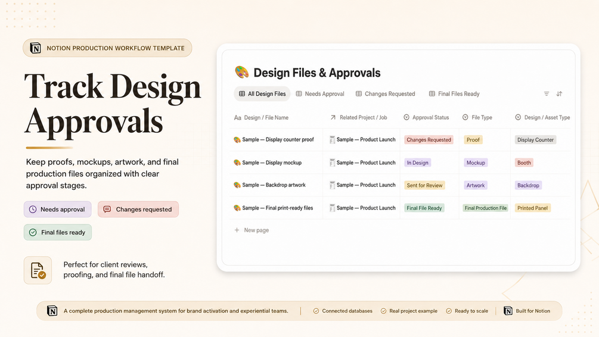
Task: Open the In Design status tag
Action: click(x=418, y=163)
